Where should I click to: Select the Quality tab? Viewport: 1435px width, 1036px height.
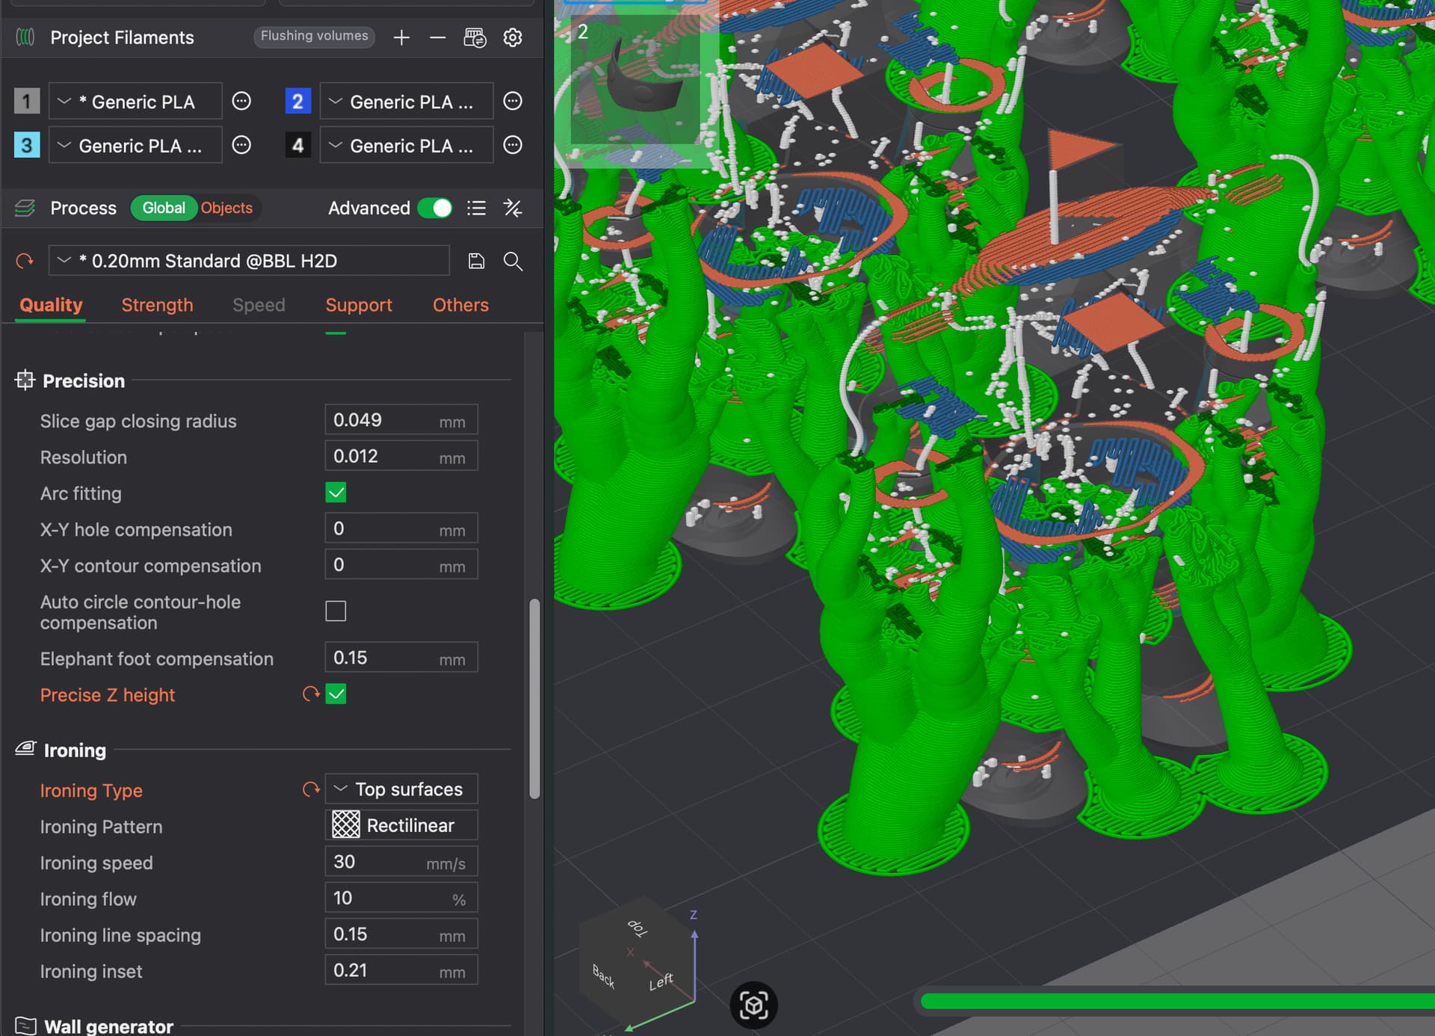51,305
